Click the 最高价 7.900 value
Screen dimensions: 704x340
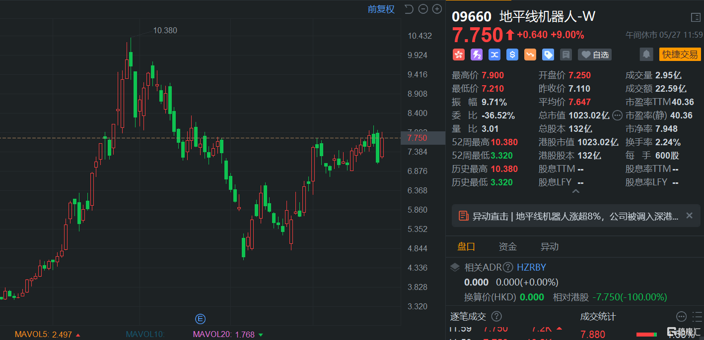[x=493, y=75]
